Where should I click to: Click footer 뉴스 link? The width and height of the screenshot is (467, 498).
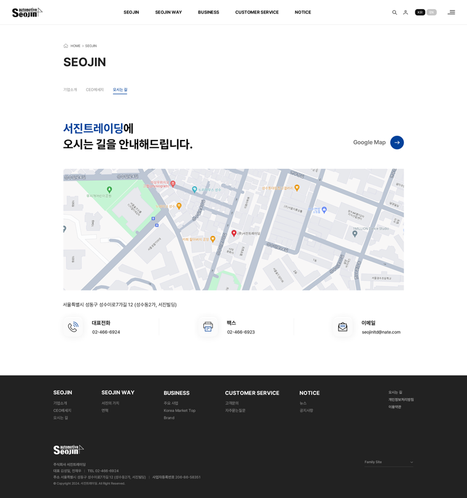(303, 403)
